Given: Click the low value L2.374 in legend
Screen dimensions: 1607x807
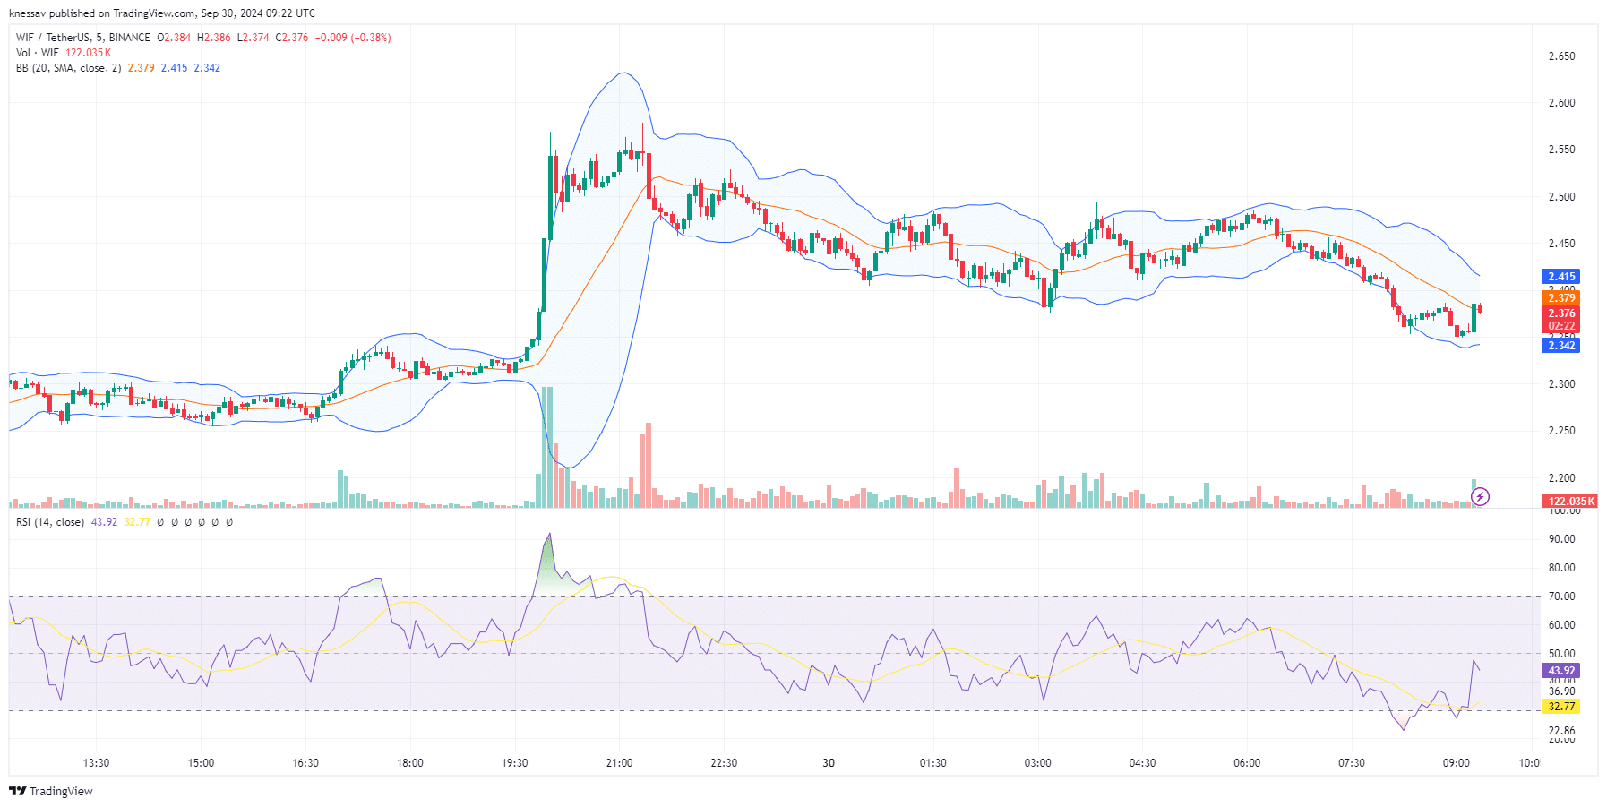Looking at the screenshot, I should click(x=253, y=38).
